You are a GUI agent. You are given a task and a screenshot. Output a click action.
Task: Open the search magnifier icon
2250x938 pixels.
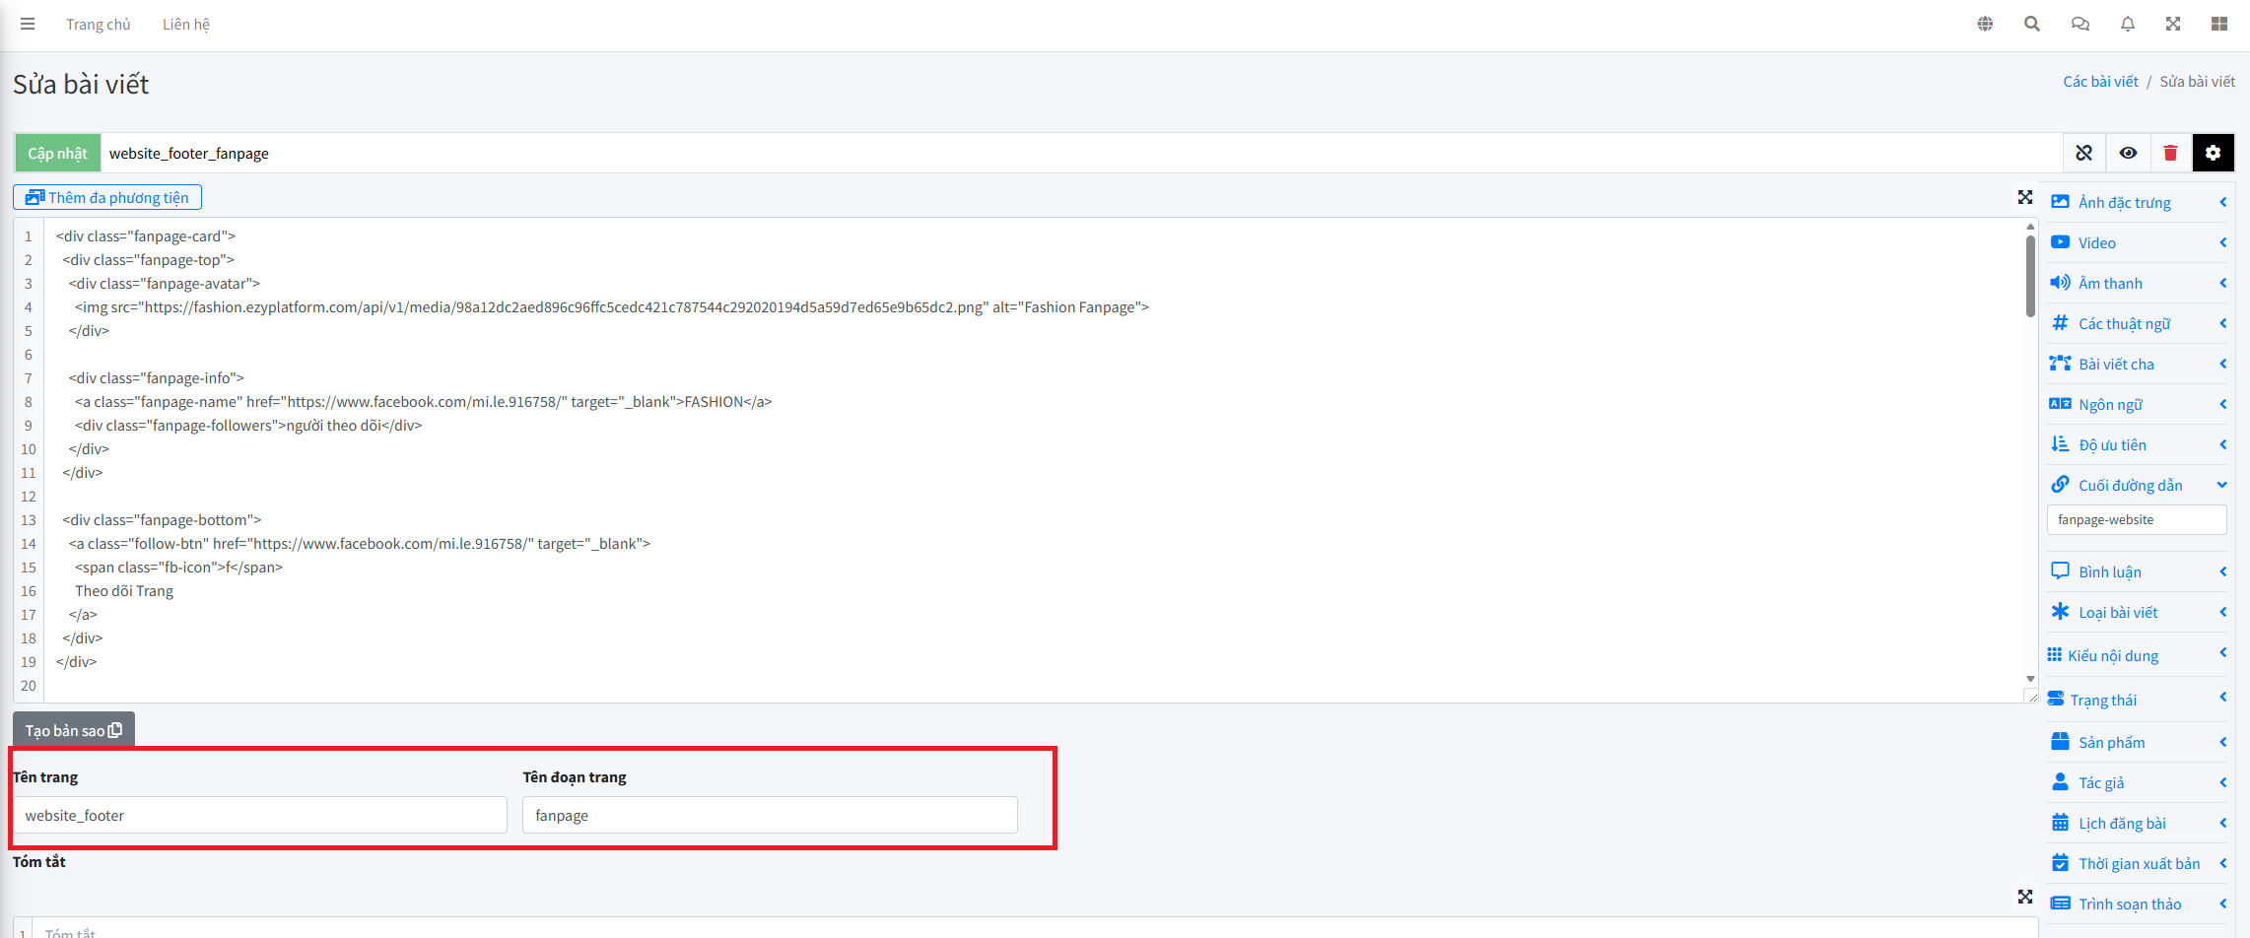(x=2032, y=24)
